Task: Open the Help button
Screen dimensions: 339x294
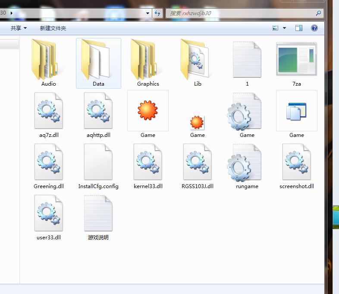Action: pos(314,28)
